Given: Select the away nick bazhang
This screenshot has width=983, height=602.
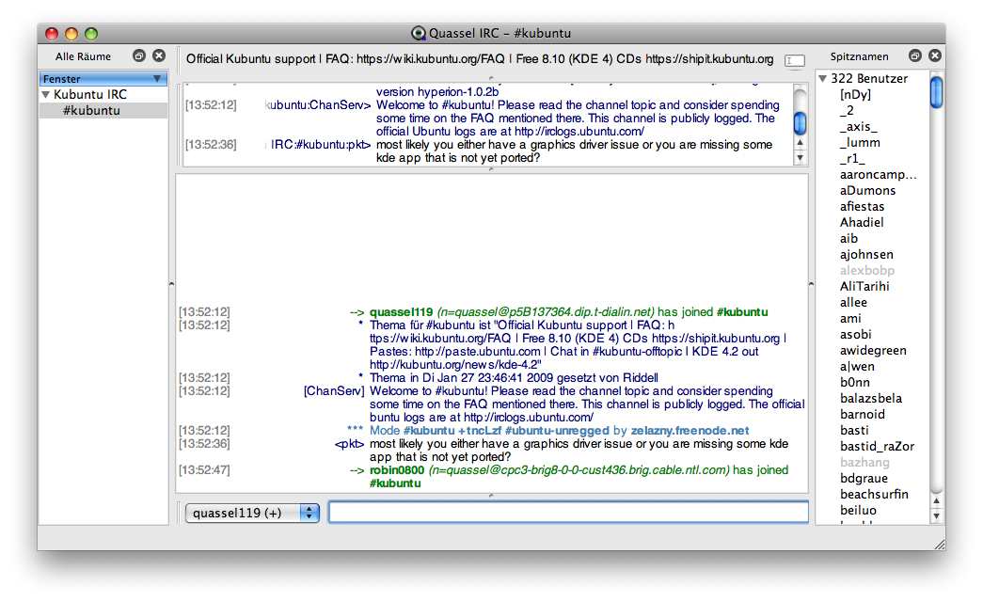Looking at the screenshot, I should point(864,462).
